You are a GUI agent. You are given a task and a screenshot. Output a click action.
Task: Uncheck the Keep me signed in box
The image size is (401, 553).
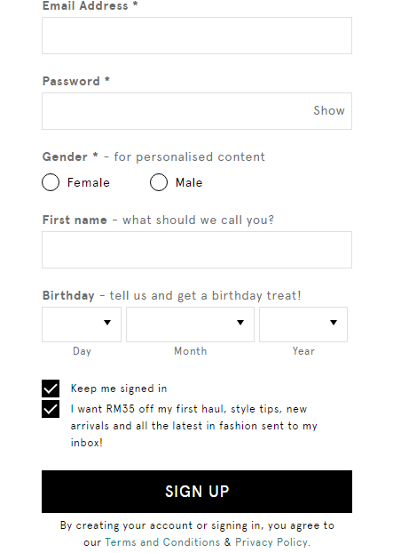[x=51, y=389]
